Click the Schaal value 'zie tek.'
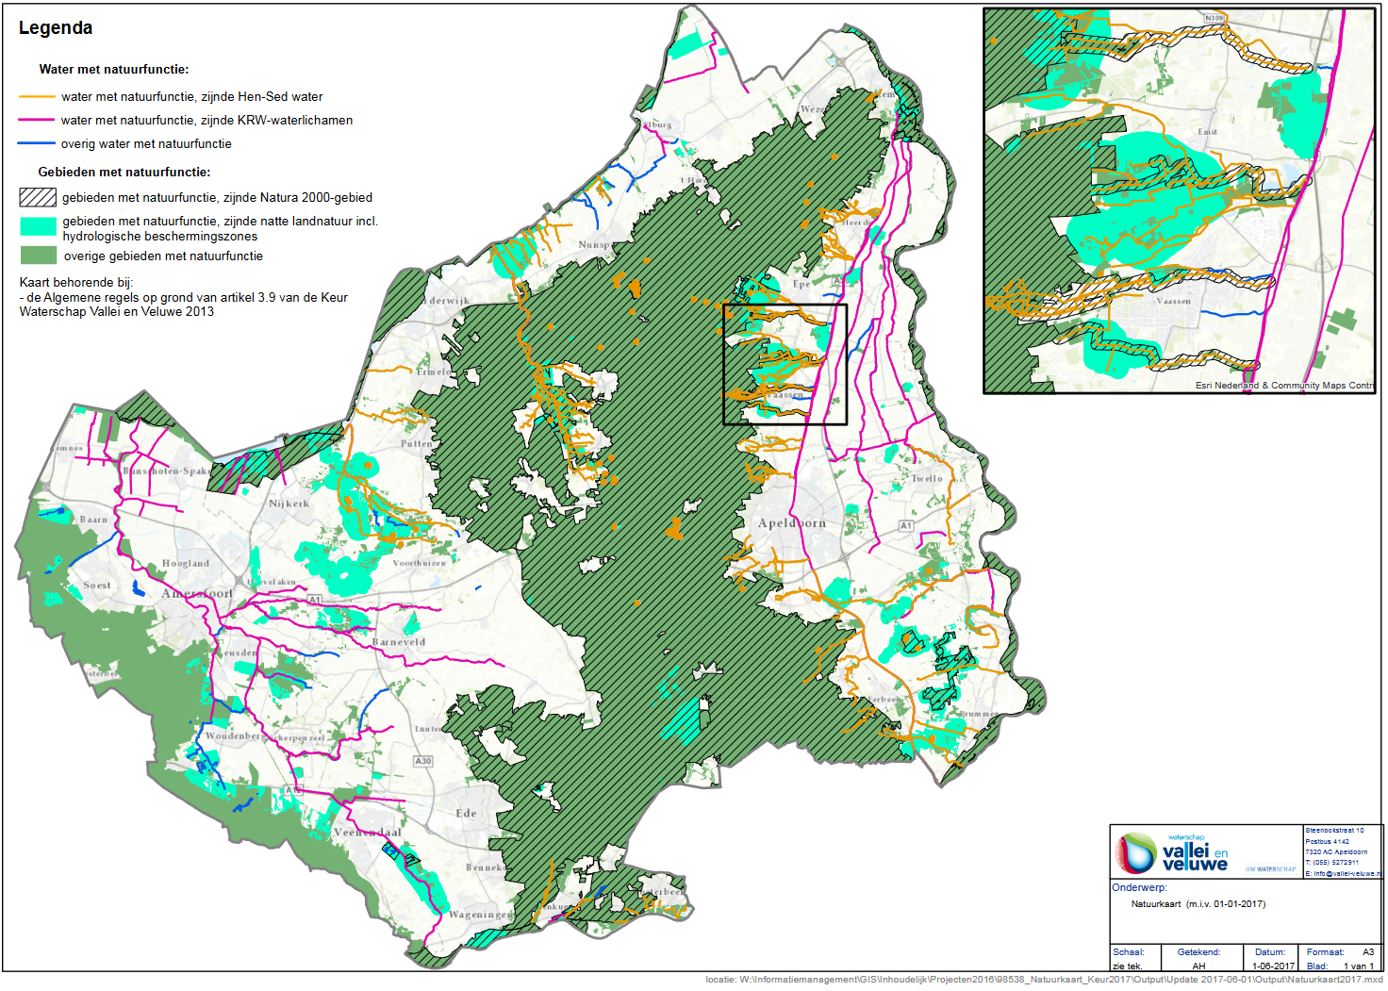This screenshot has height=991, width=1388. tap(1127, 966)
